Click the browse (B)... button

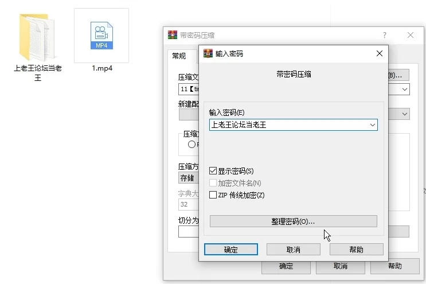click(396, 75)
